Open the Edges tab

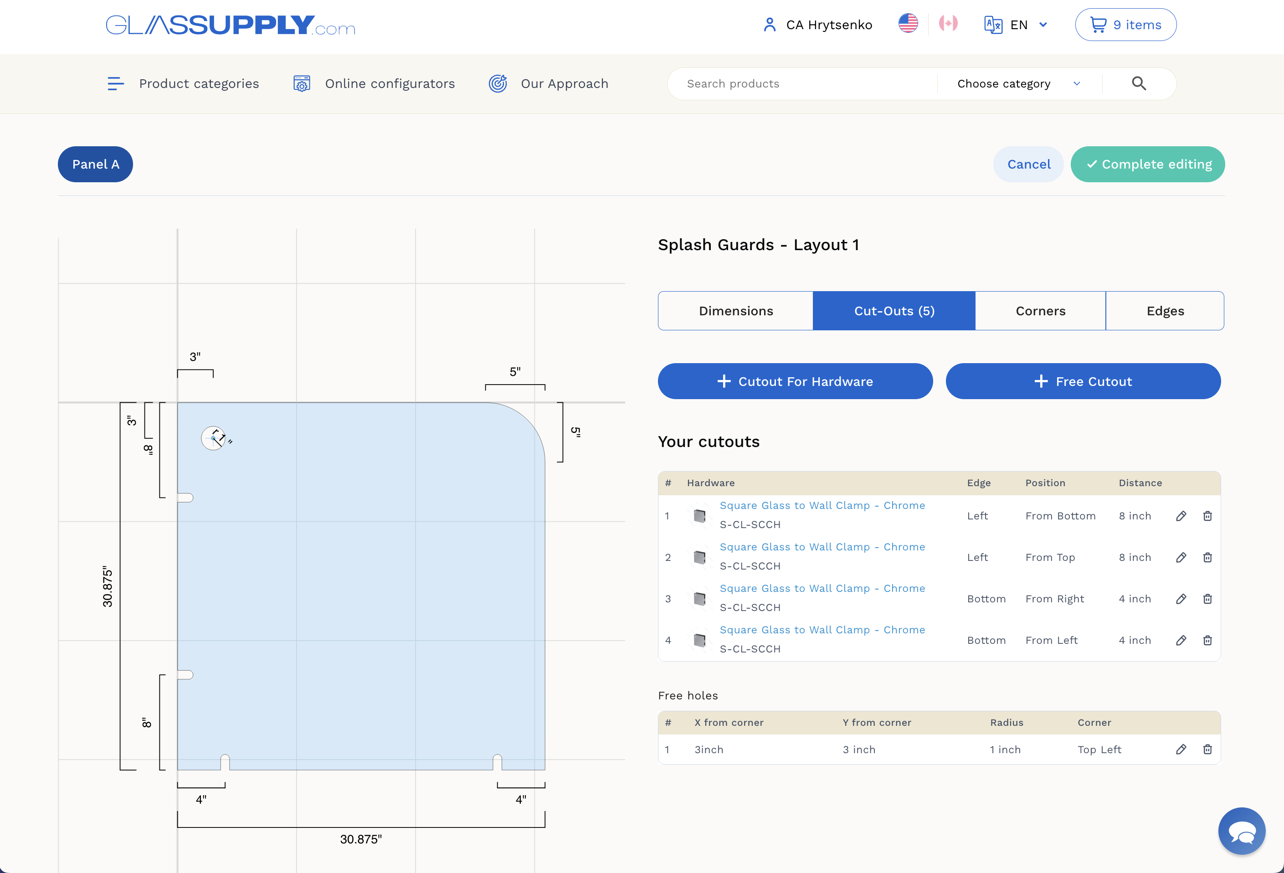(1165, 311)
